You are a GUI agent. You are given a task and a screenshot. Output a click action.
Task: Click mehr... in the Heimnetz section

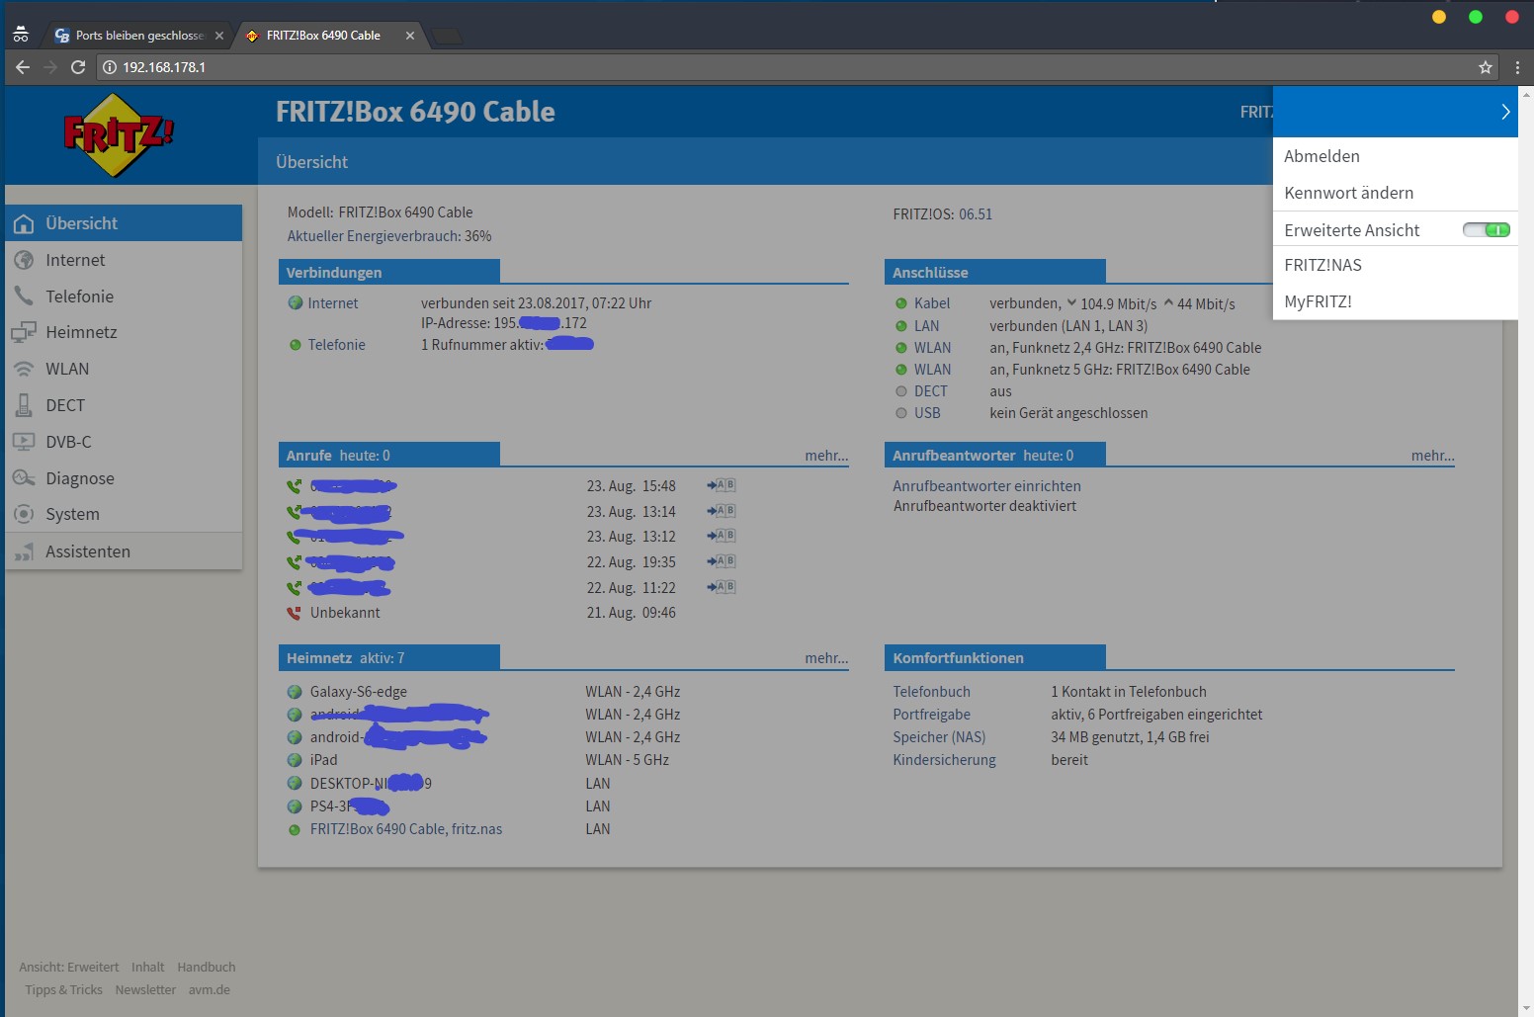point(826,658)
